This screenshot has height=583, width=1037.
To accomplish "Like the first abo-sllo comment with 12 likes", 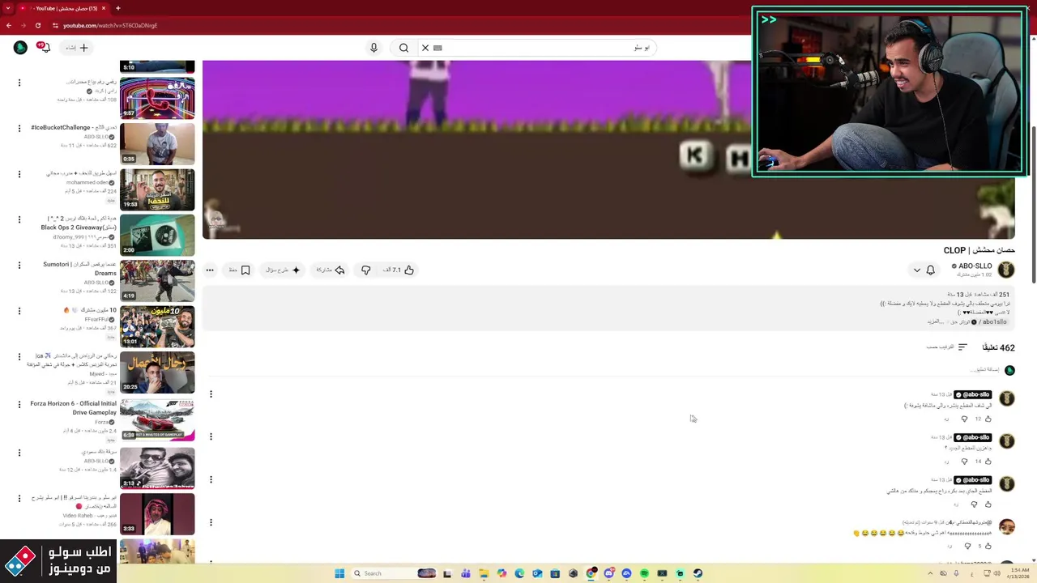I will [988, 419].
